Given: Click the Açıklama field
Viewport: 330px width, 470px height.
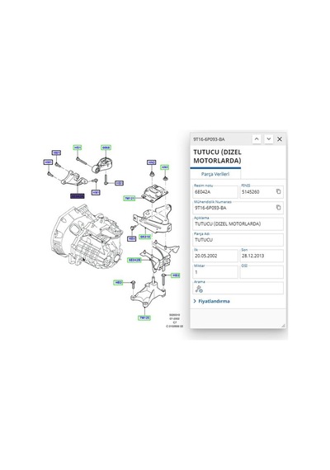Looking at the screenshot, I should coord(238,224).
